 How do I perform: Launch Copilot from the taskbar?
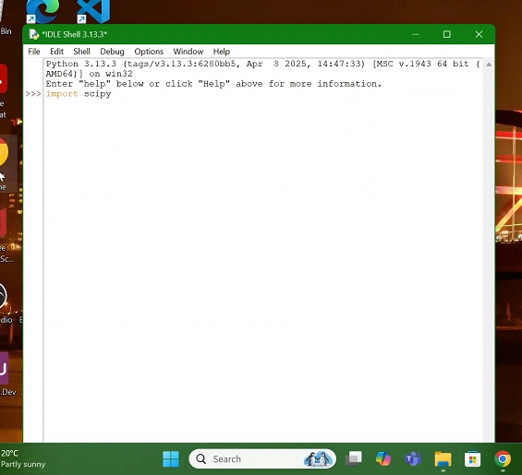point(383,458)
